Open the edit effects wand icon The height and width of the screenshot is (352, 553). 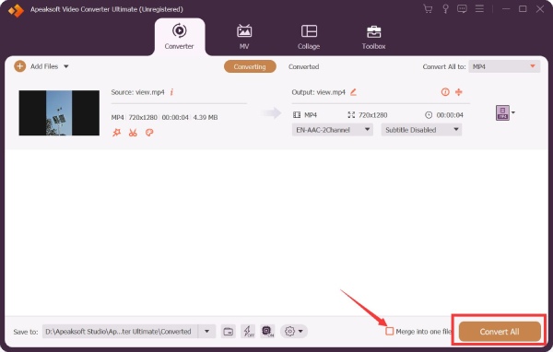[116, 133]
